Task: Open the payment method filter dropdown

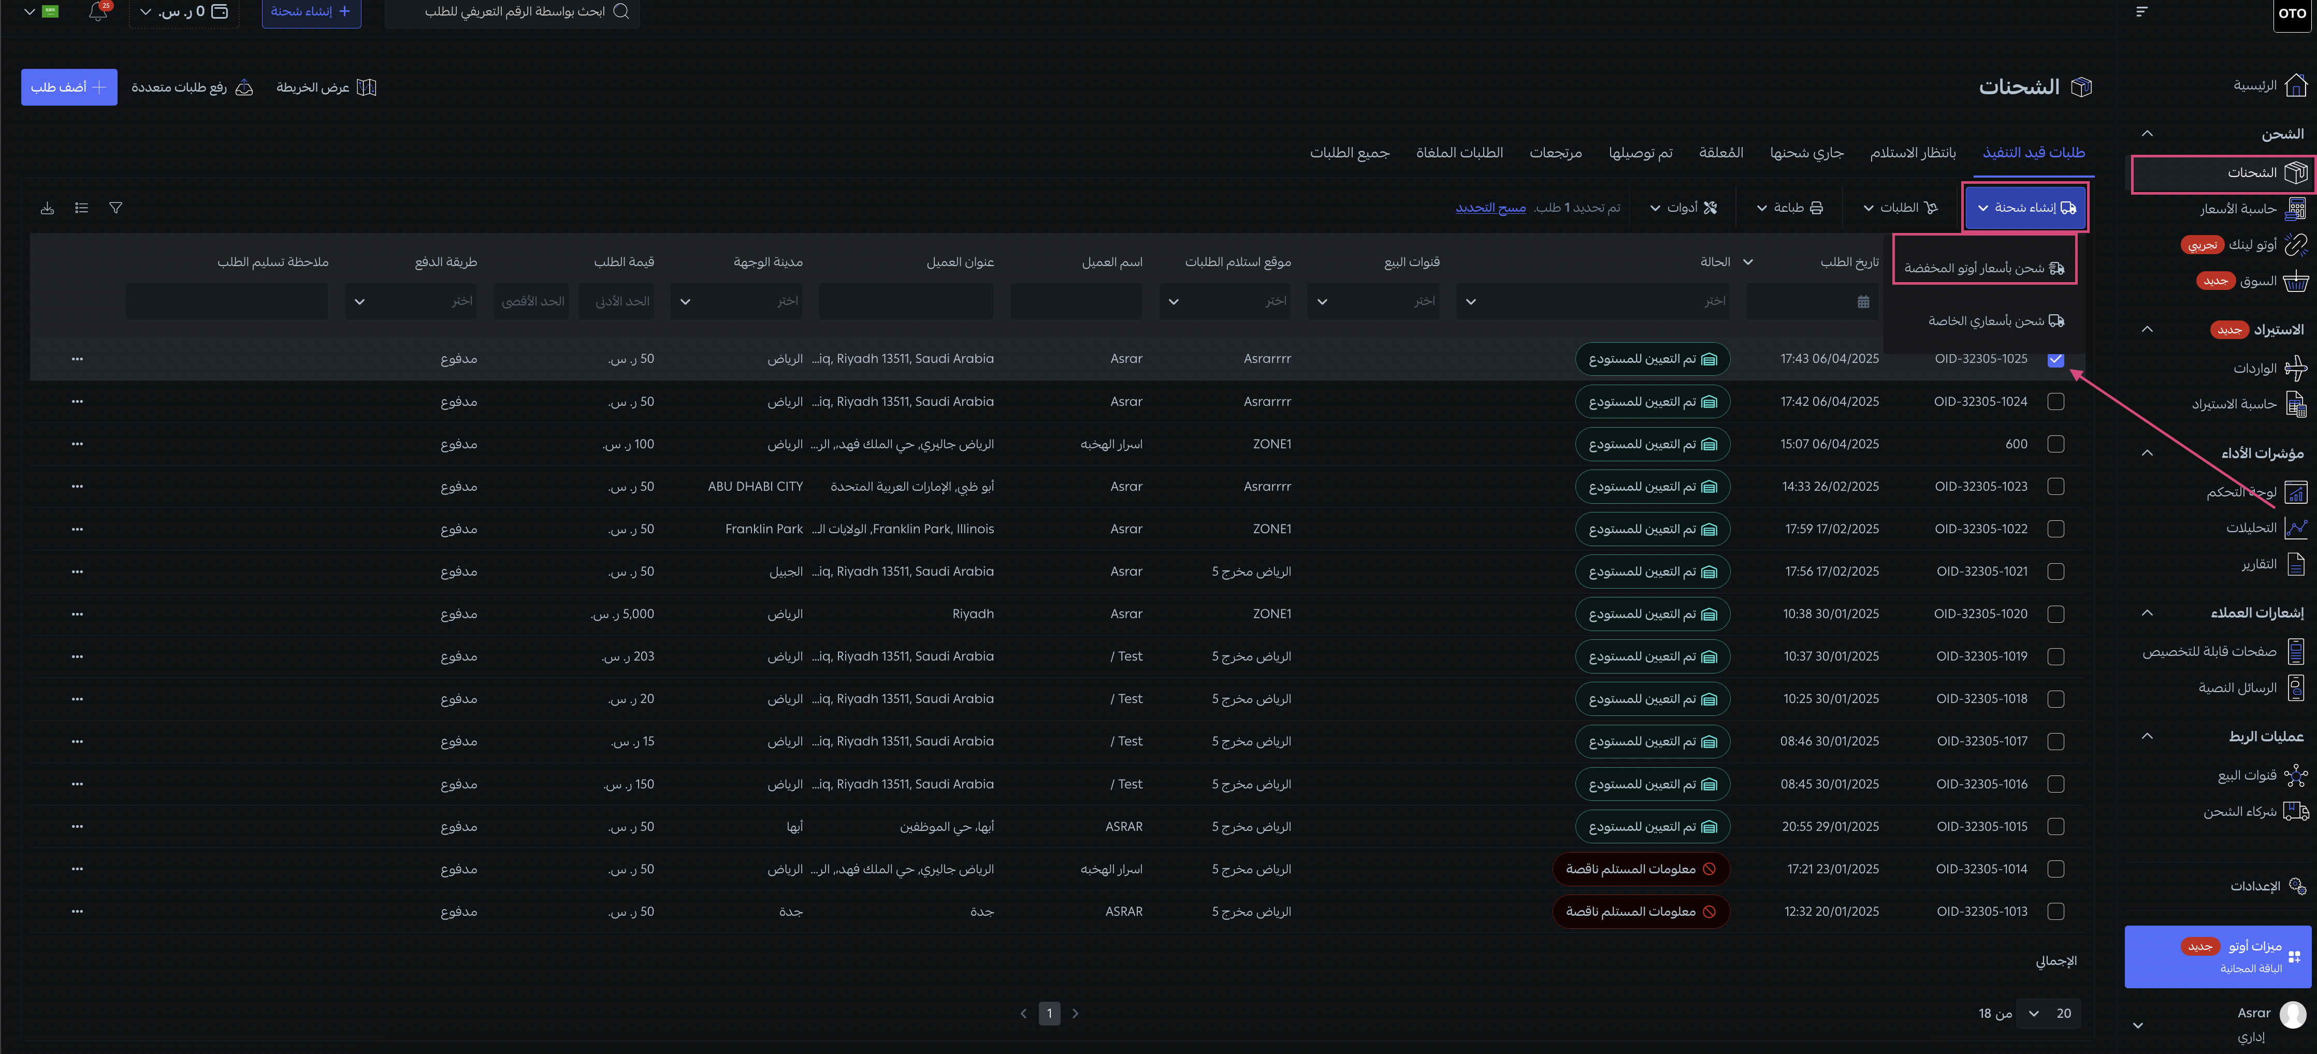Action: point(412,301)
